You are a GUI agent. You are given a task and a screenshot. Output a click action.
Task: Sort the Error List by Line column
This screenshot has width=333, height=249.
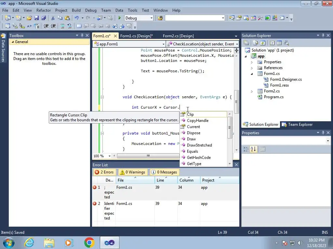point(166,180)
